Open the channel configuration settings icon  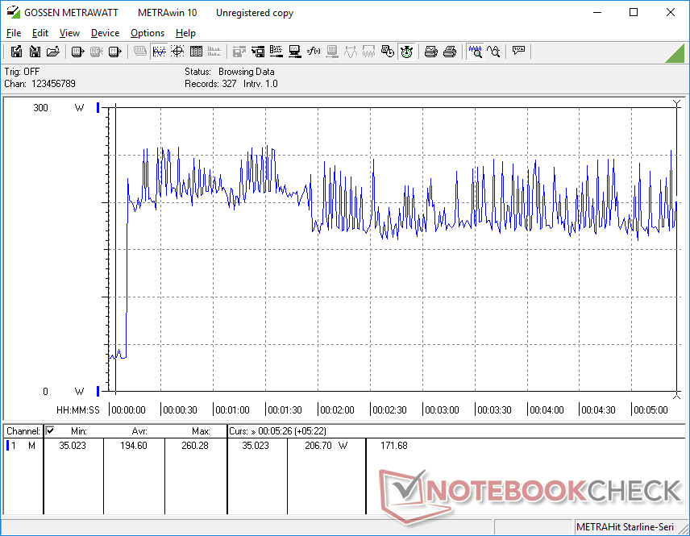click(276, 52)
